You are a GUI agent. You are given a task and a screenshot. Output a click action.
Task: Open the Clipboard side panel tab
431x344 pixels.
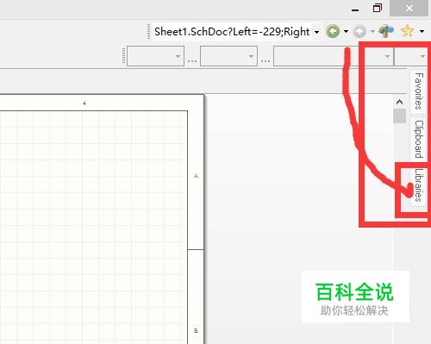point(419,140)
